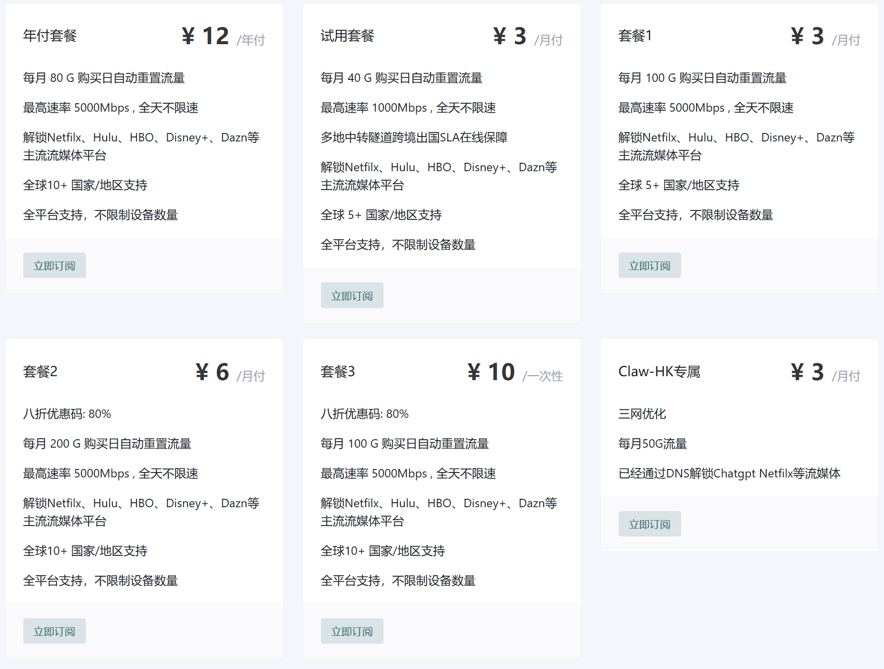Subscribe to the 套餐1 plan

[650, 266]
